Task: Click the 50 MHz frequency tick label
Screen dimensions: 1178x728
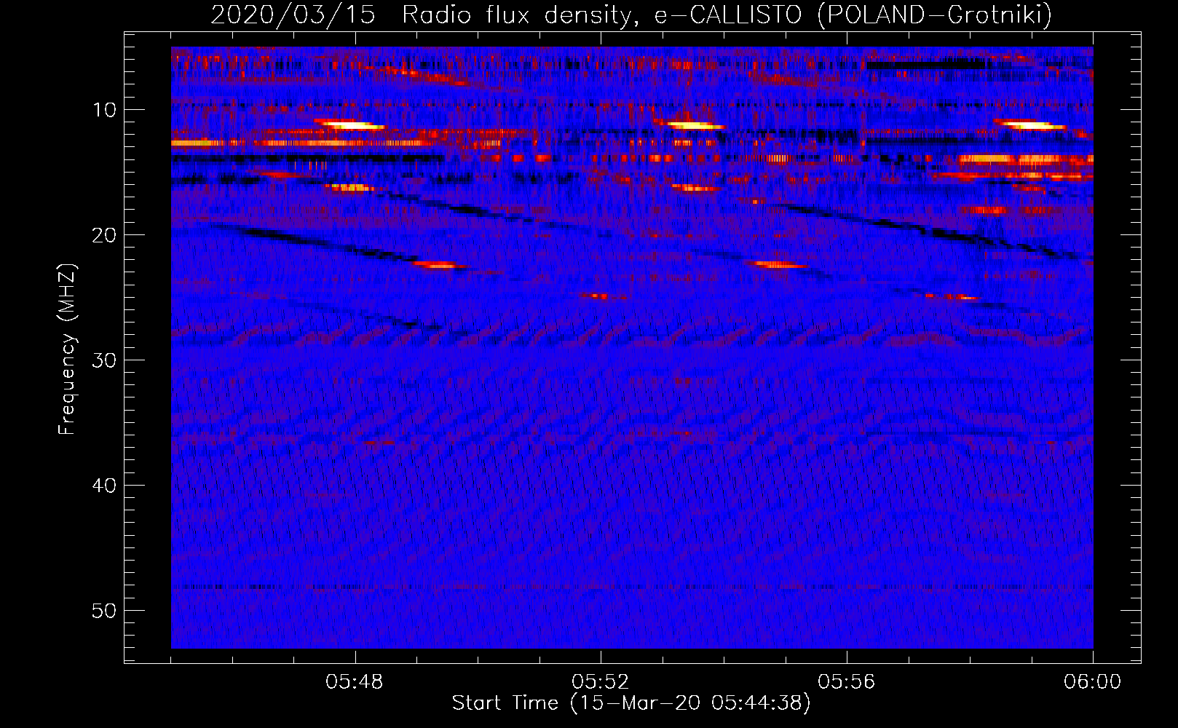Action: 105,611
